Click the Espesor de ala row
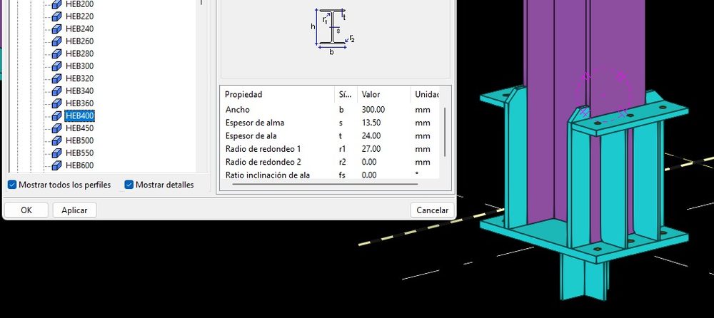The width and height of the screenshot is (714, 318). point(330,135)
